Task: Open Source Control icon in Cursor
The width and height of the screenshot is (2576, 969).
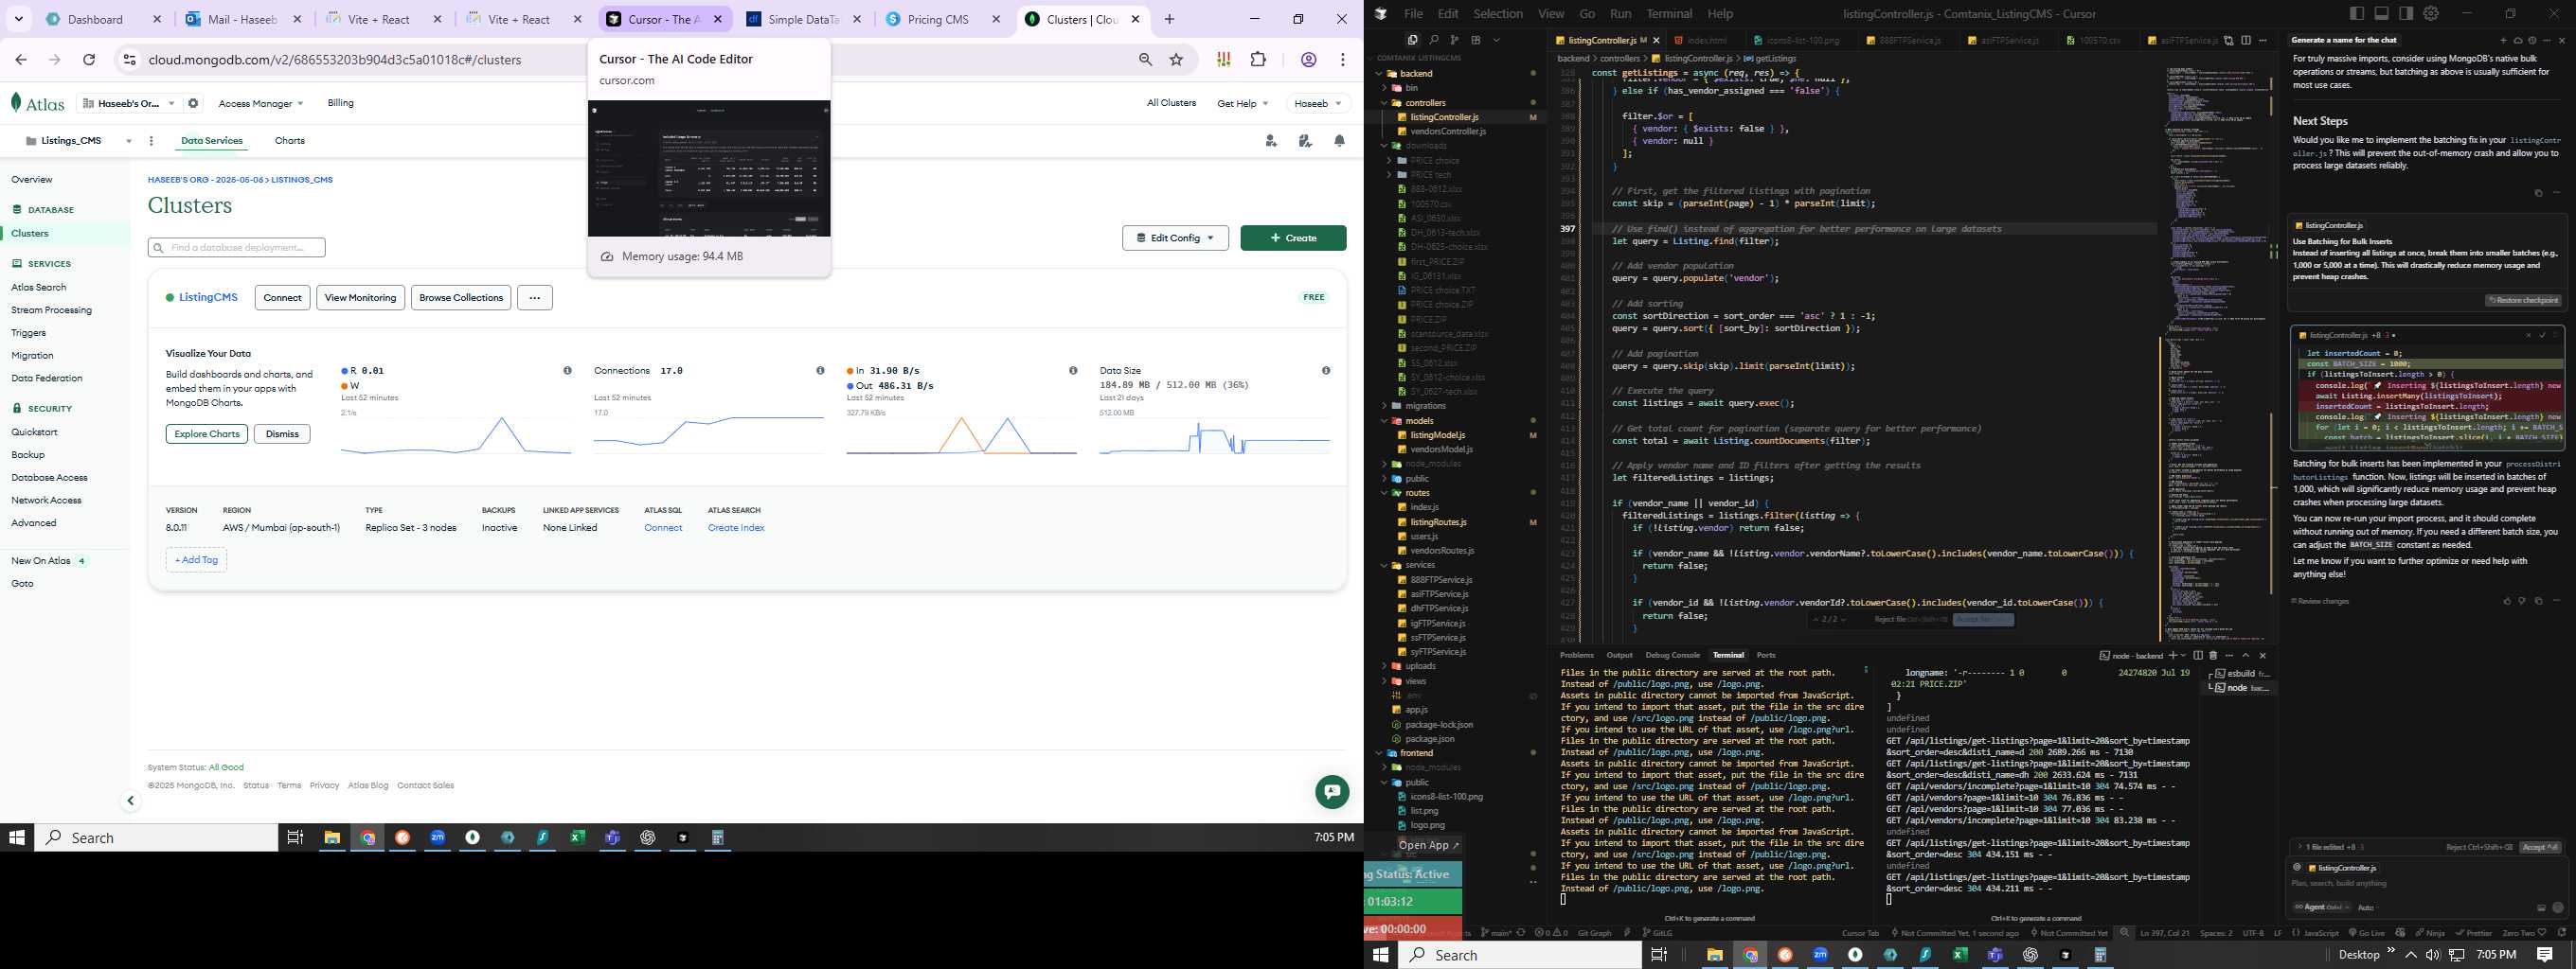Action: pyautogui.click(x=1454, y=40)
